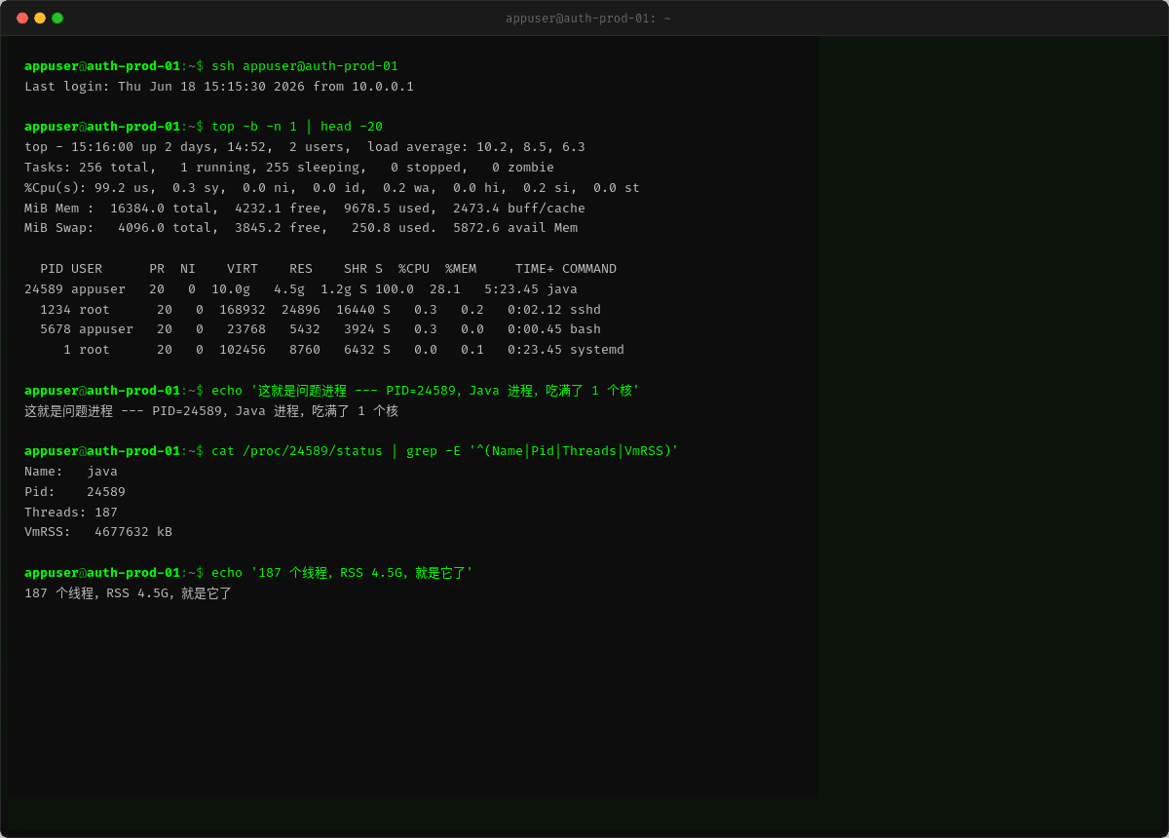Minimize the terminal with the yellow button
The width and height of the screenshot is (1169, 838).
tap(40, 18)
